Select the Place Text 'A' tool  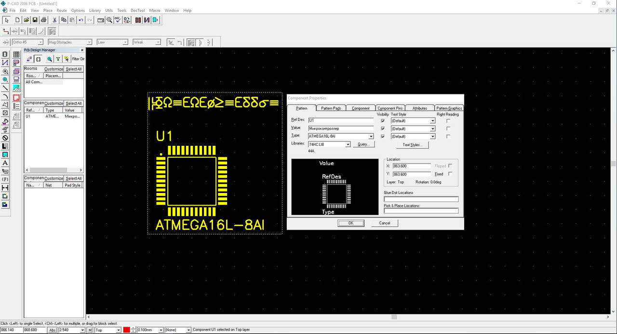click(5, 163)
